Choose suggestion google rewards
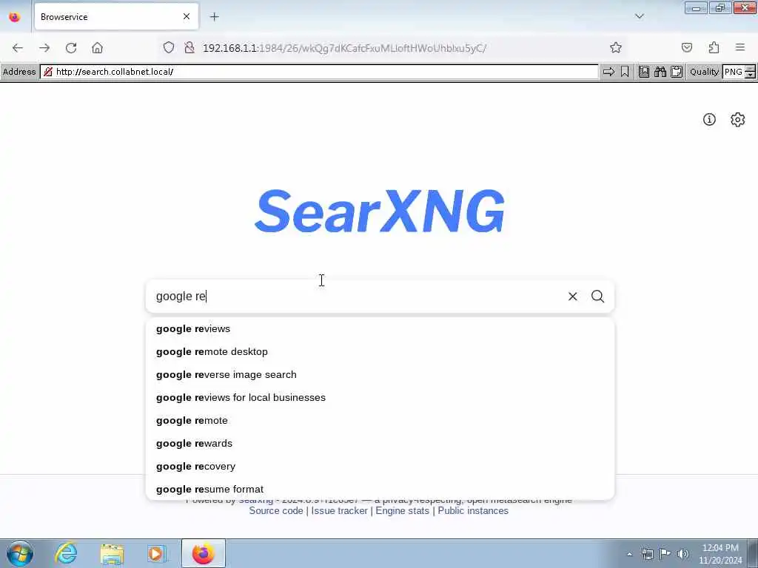Screen dimensions: 758x568 tap(380, 444)
